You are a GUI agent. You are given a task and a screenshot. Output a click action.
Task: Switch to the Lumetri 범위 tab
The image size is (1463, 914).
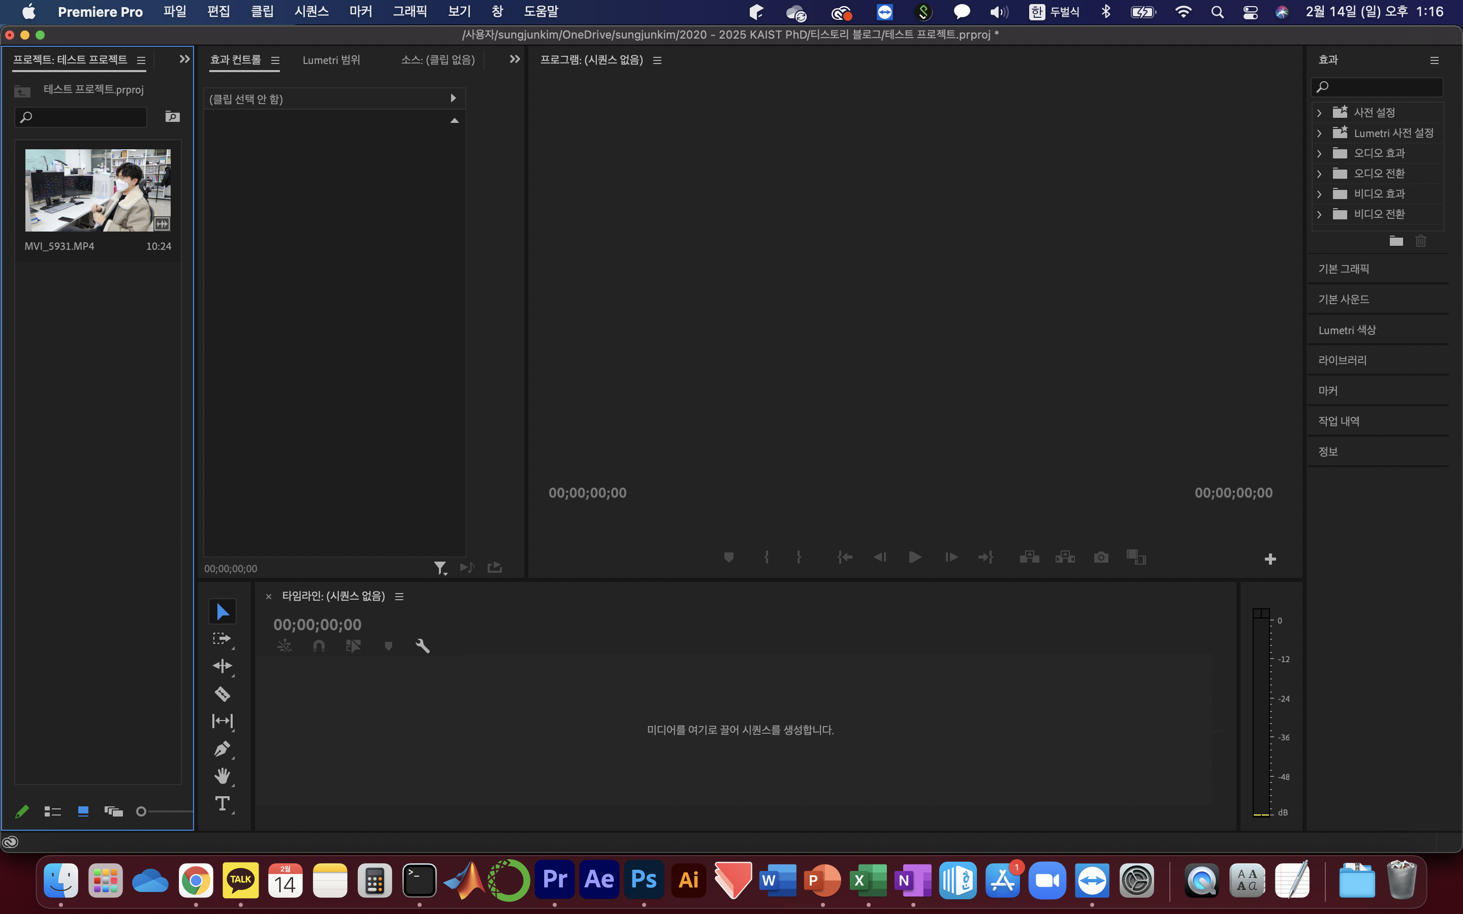pos(331,60)
